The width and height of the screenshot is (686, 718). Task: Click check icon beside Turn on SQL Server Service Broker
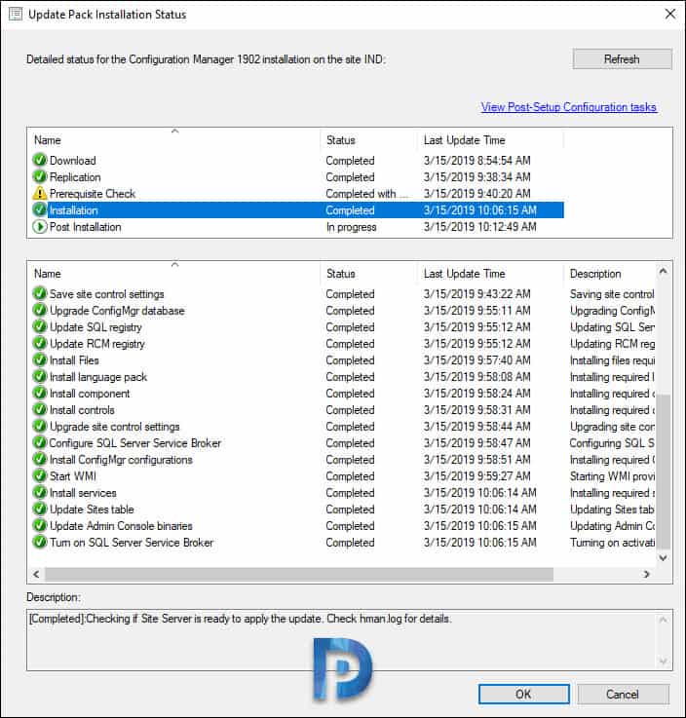click(x=40, y=542)
